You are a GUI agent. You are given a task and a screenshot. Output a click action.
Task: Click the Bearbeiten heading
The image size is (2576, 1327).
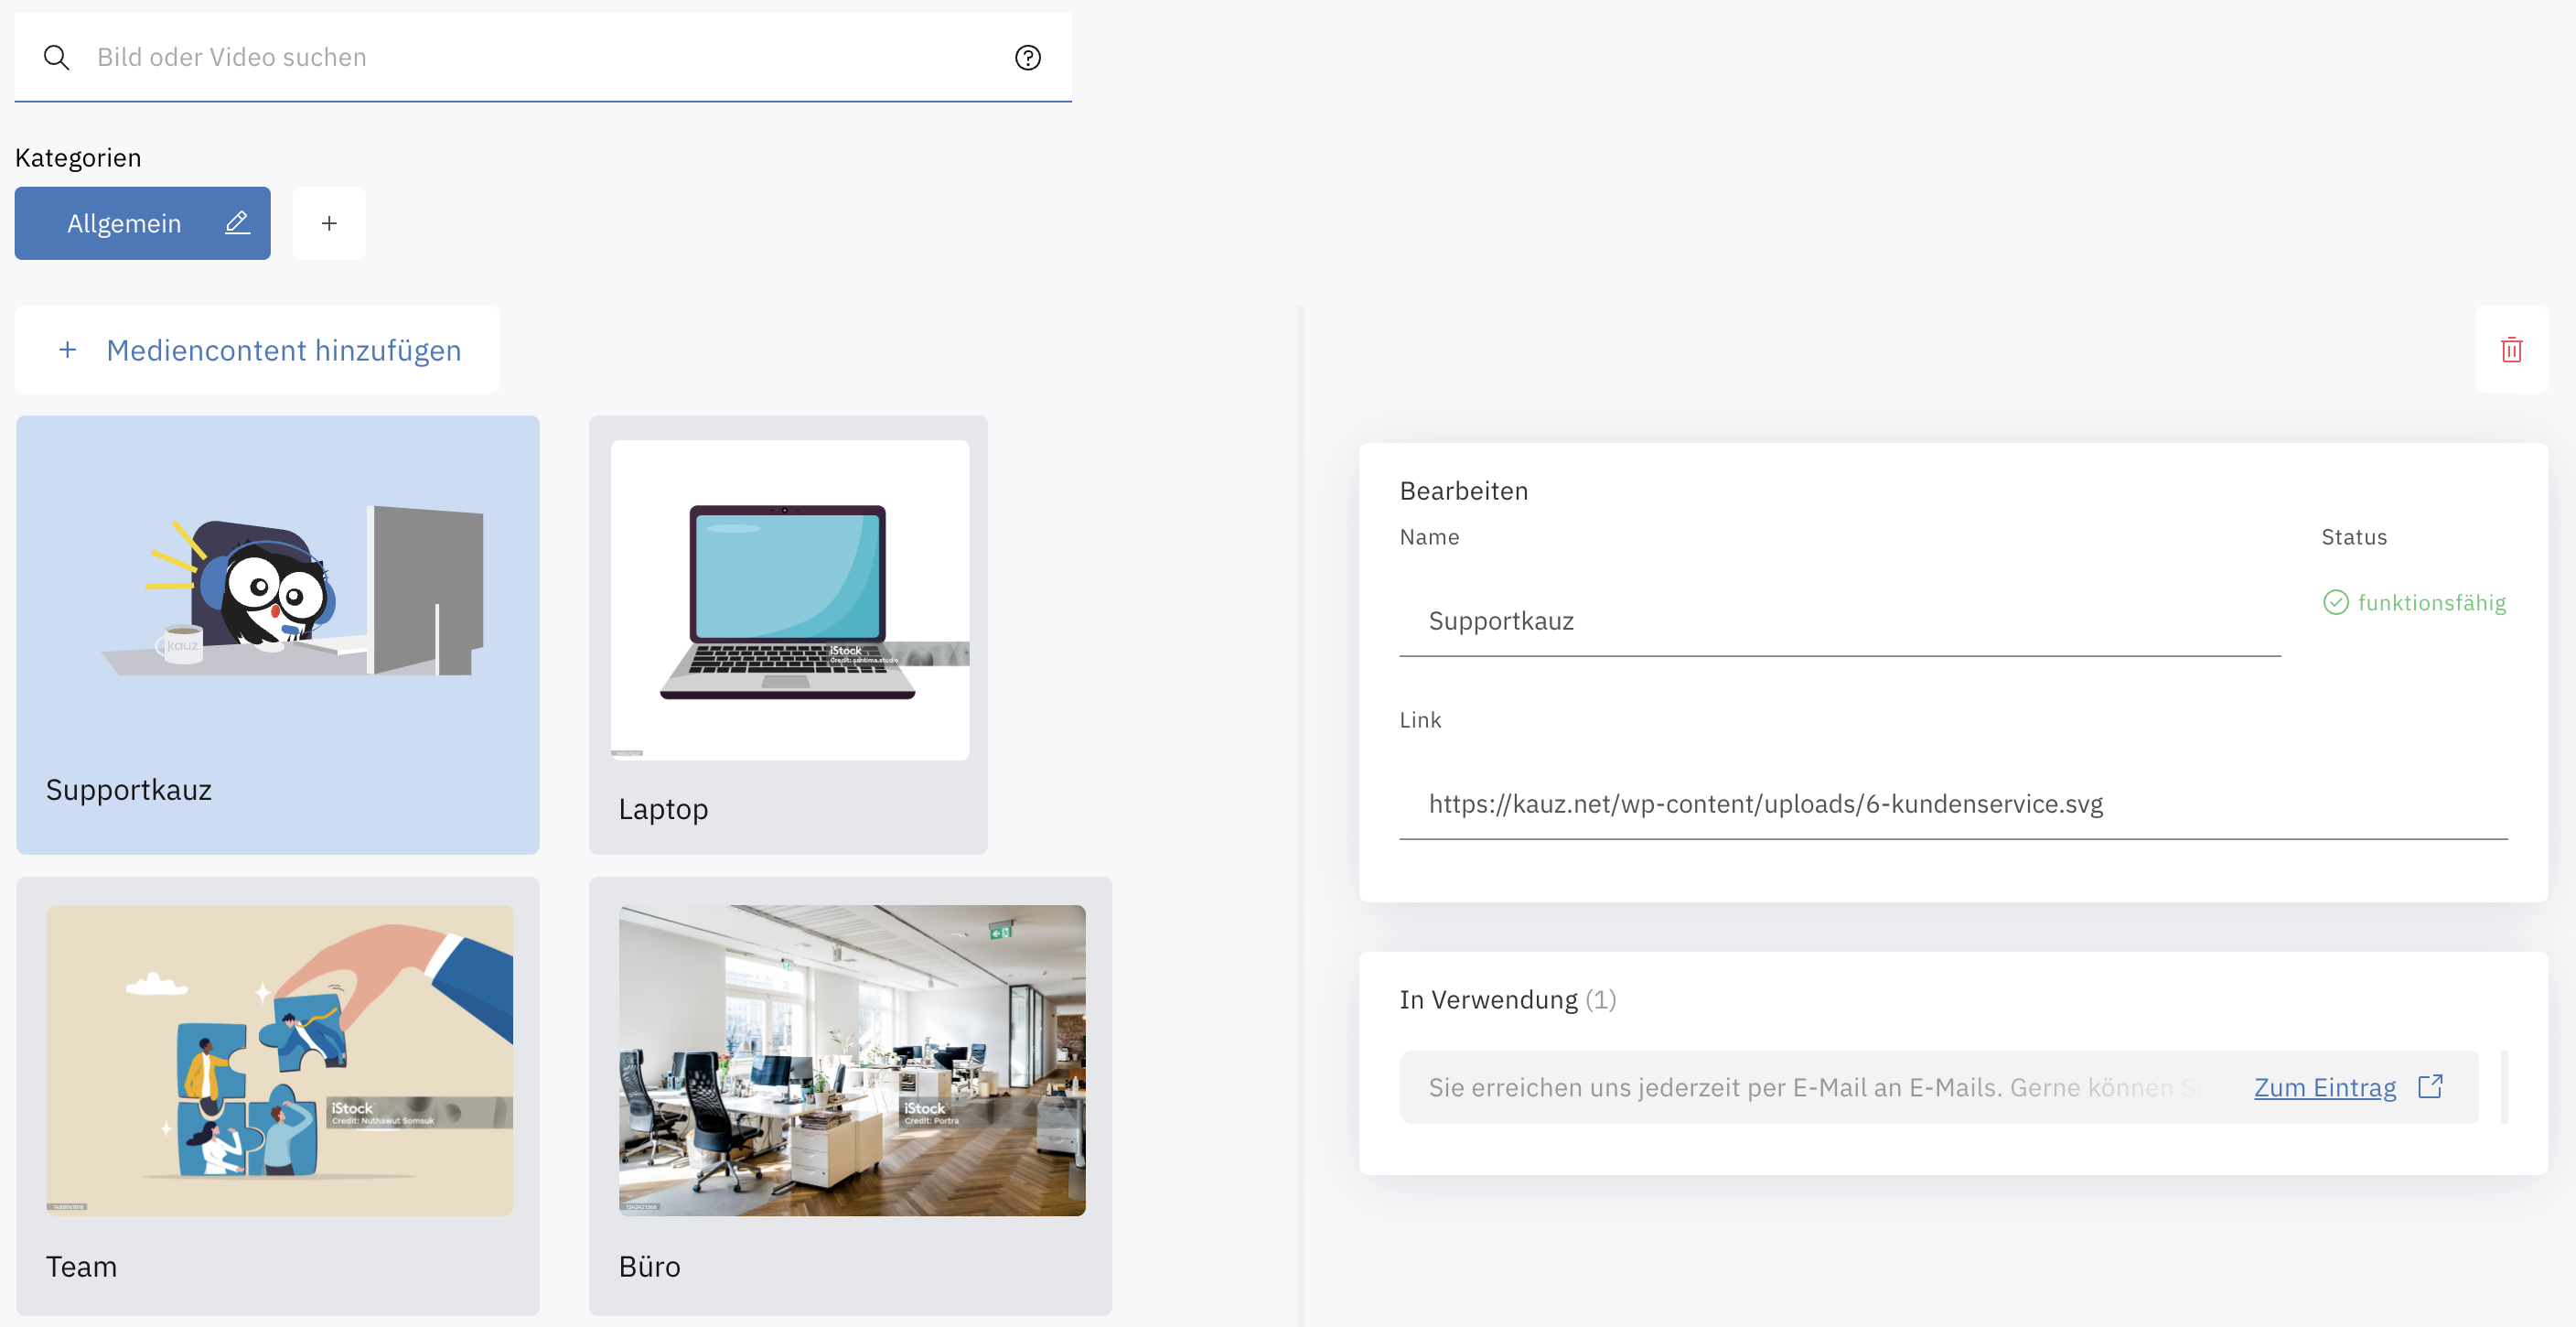click(x=1463, y=491)
